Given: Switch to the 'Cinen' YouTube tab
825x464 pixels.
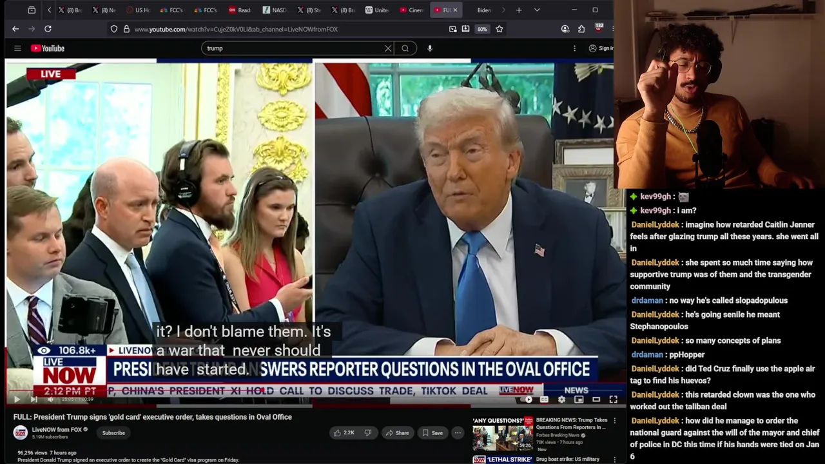Looking at the screenshot, I should tap(411, 10).
